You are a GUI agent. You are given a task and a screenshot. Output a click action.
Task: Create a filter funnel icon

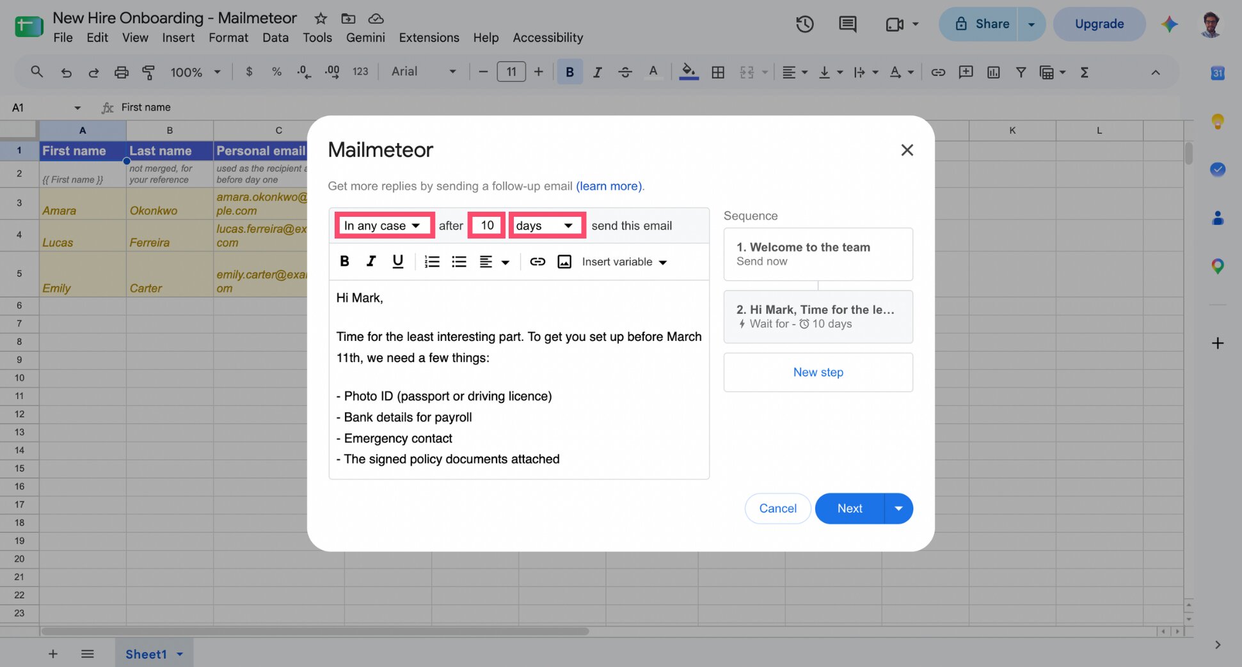tap(1021, 72)
